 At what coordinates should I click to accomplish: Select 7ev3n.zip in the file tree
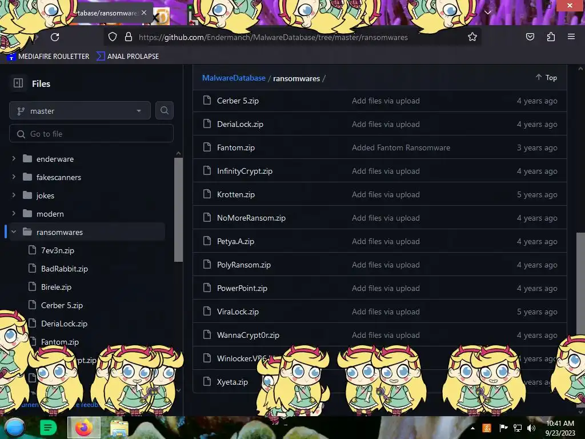tap(58, 250)
